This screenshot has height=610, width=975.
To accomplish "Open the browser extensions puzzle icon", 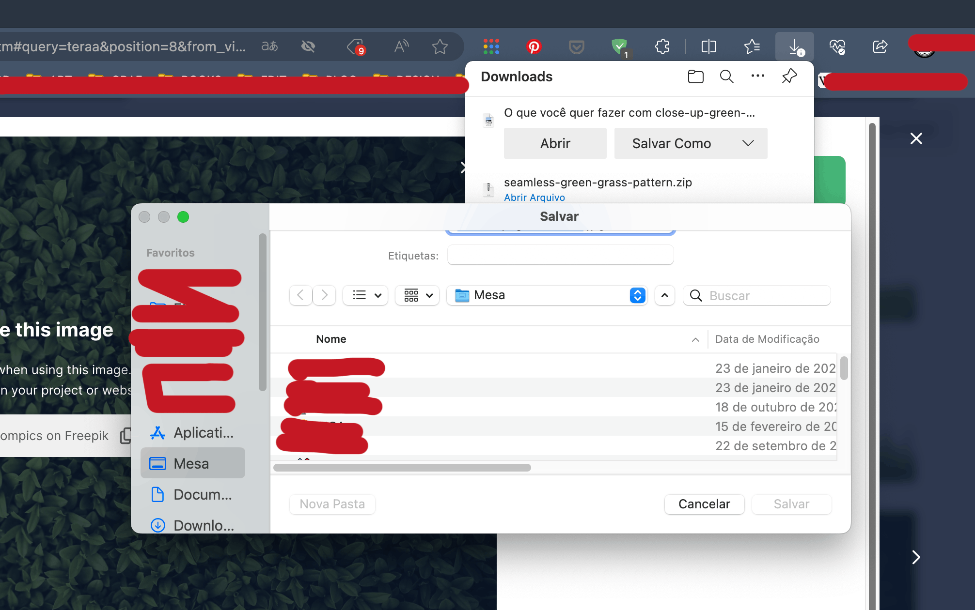I will tap(662, 47).
